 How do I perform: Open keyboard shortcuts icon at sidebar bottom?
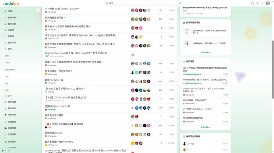(9, 150)
